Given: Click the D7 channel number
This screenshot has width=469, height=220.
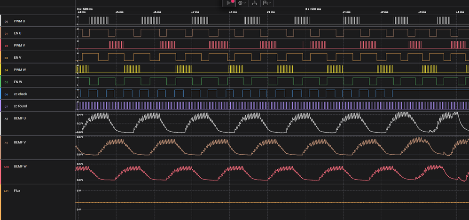Looking at the screenshot, I should click(x=6, y=106).
